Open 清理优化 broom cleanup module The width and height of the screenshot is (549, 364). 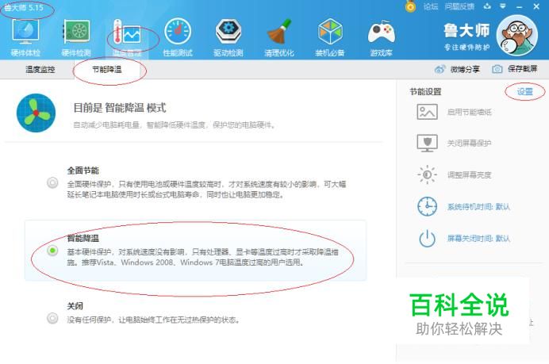tap(279, 38)
